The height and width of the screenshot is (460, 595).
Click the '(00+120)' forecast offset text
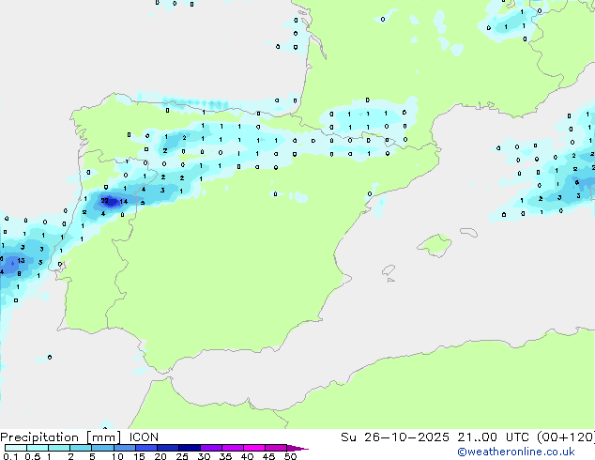click(566, 437)
